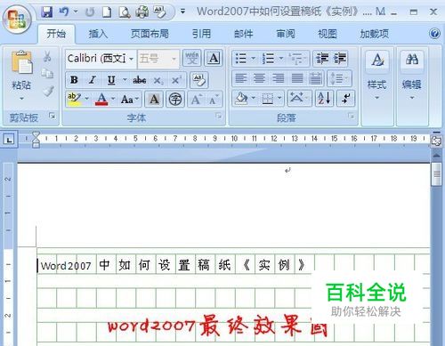Activate the Format Painter brush
The height and width of the screenshot is (346, 445).
[48, 91]
